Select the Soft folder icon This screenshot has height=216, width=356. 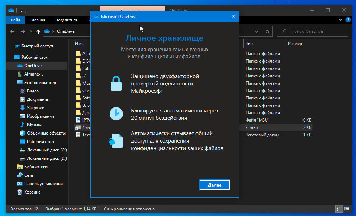(x=78, y=98)
